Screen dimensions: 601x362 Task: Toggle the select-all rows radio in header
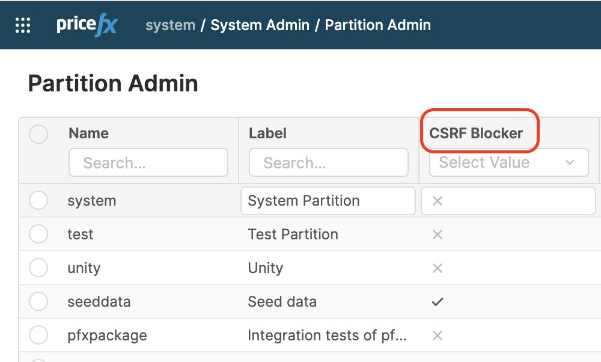[x=38, y=133]
